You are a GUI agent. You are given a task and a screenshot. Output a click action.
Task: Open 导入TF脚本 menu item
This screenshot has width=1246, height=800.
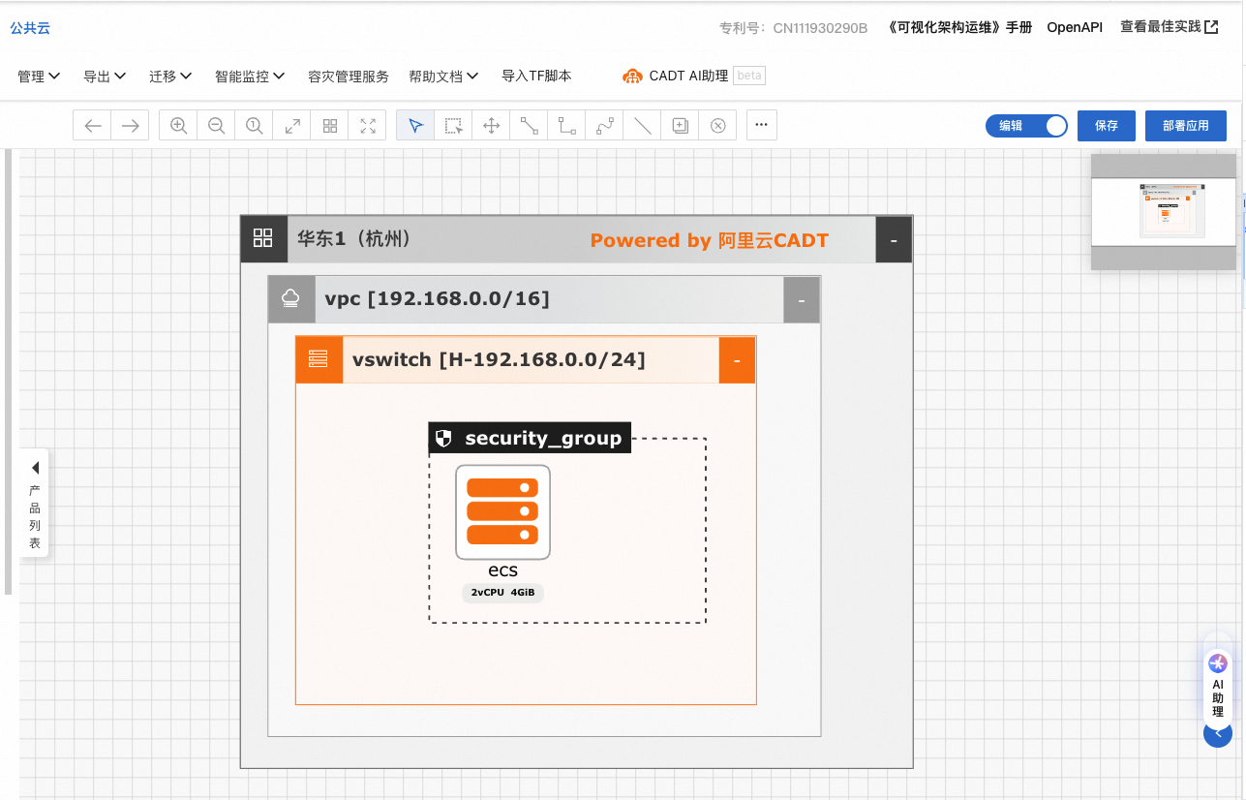click(536, 76)
